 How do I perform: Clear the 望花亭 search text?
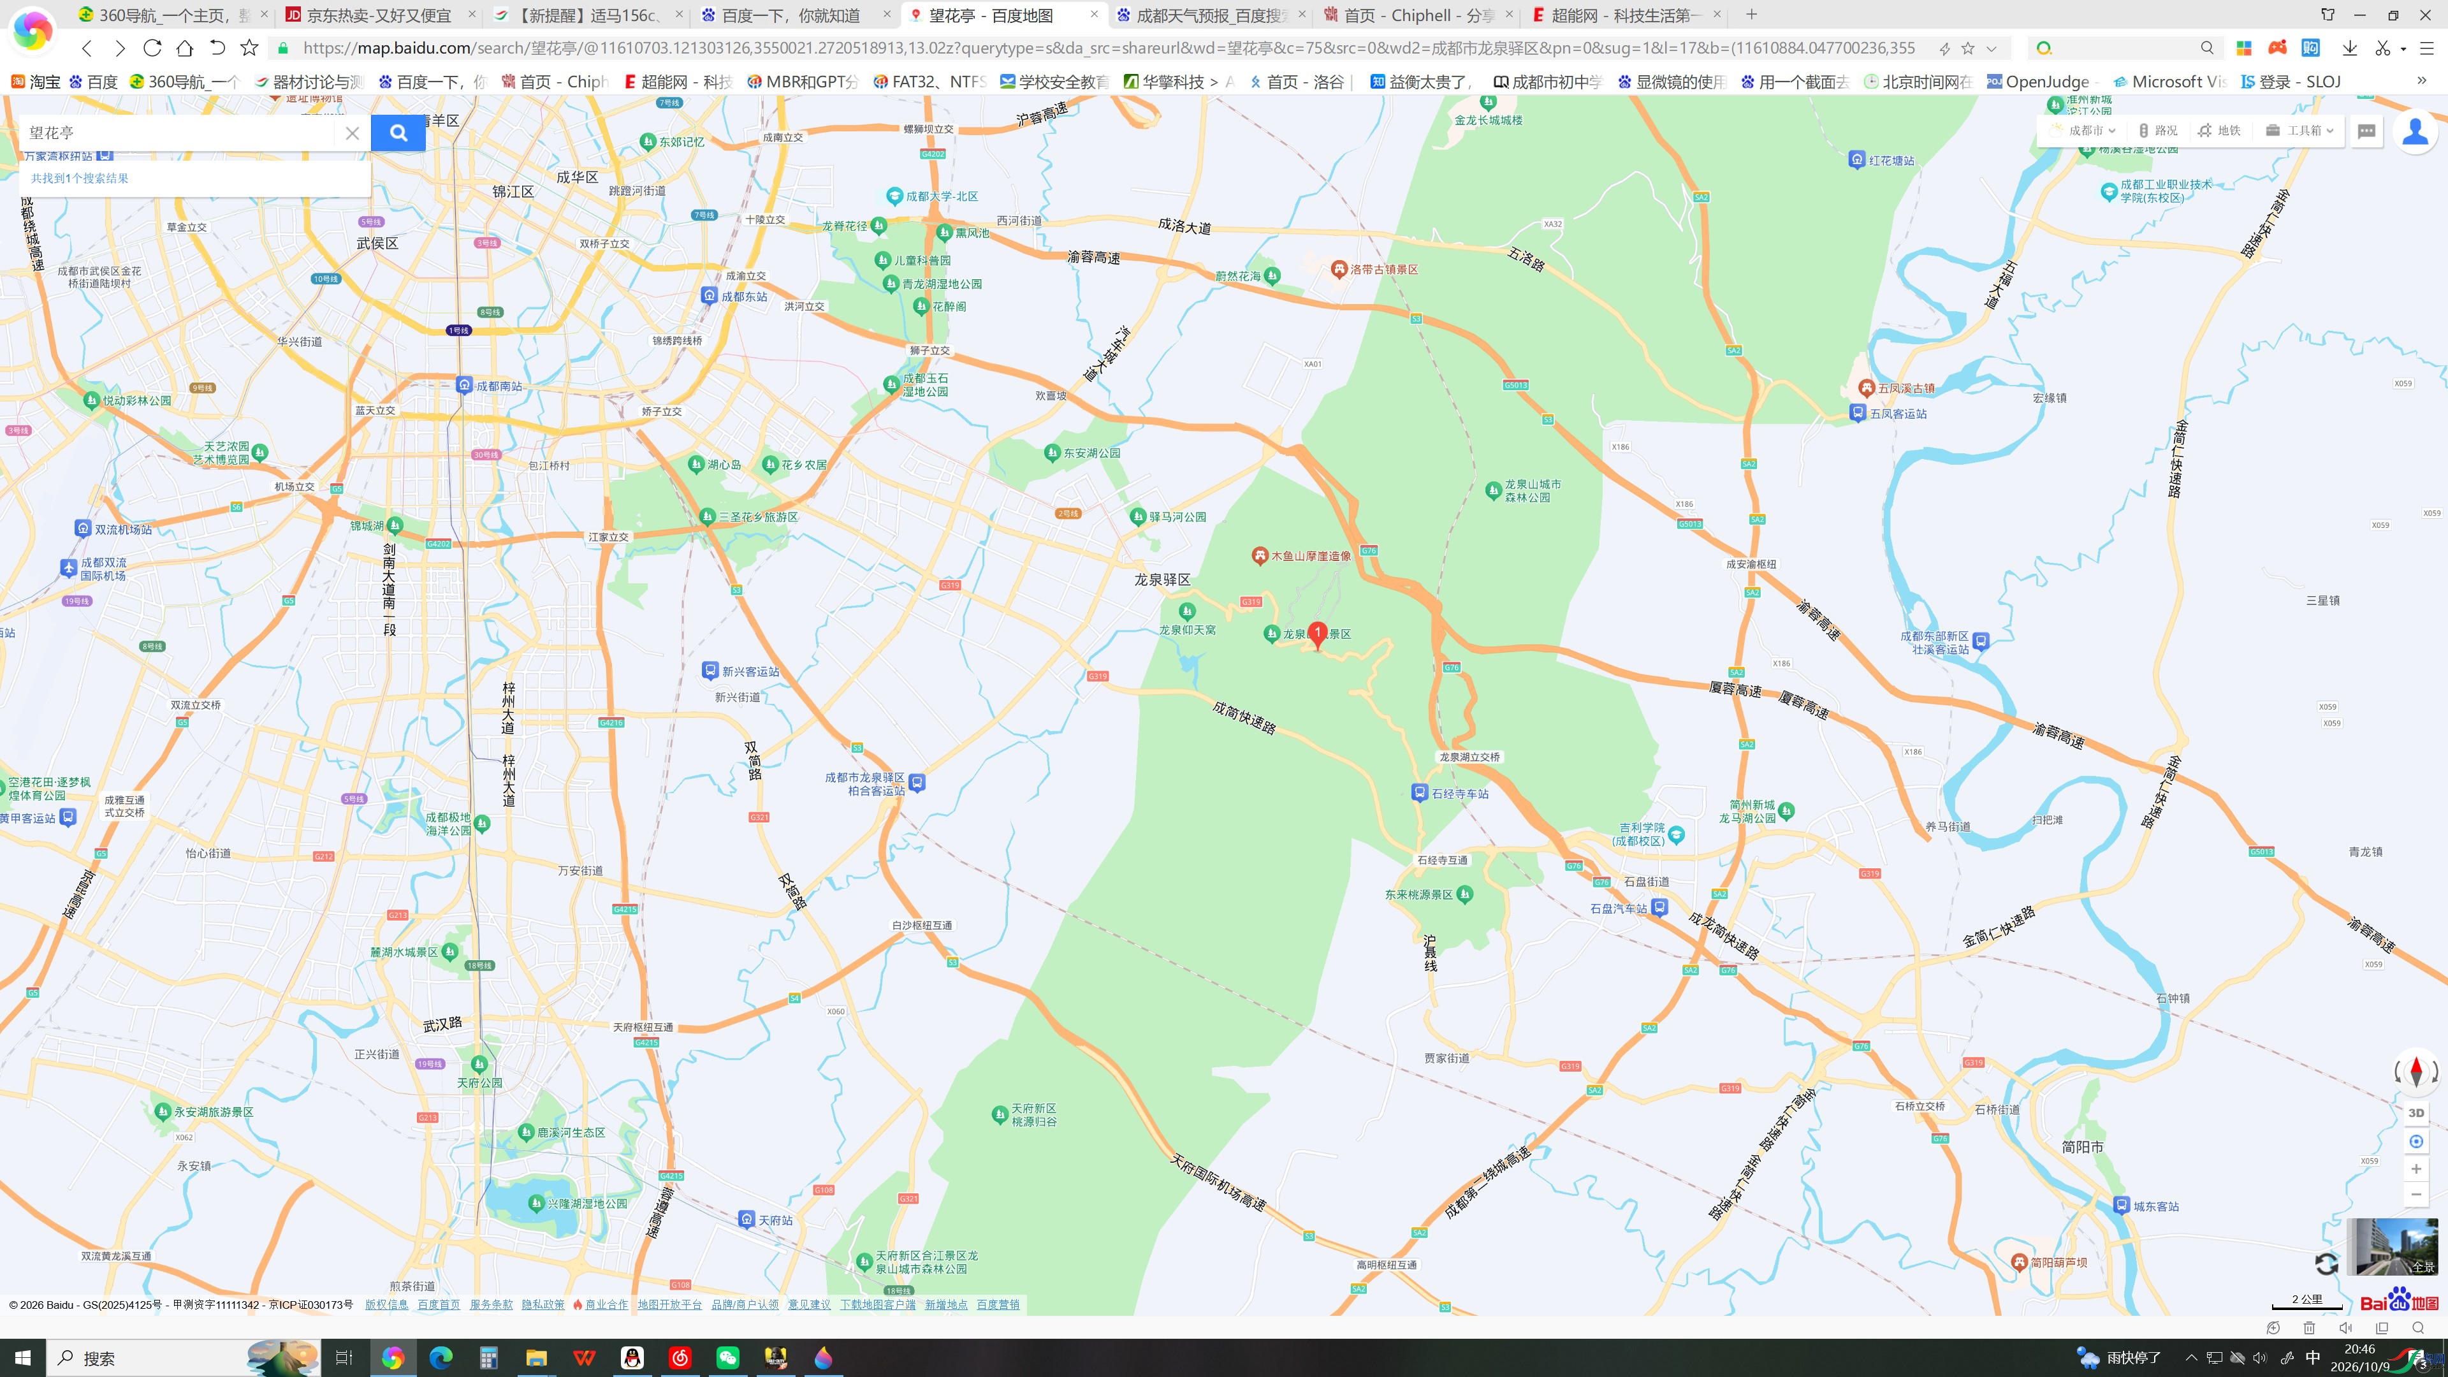point(352,133)
